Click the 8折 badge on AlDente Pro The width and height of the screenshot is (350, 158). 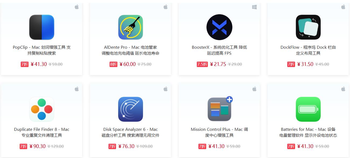[113, 64]
